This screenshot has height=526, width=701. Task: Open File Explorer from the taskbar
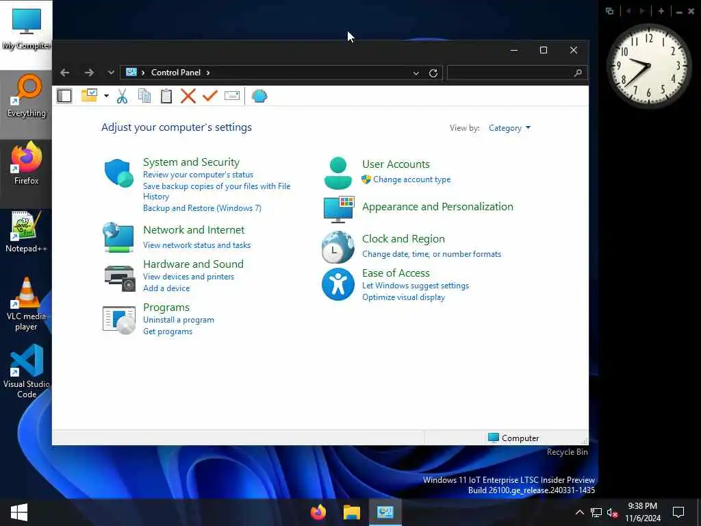[351, 512]
